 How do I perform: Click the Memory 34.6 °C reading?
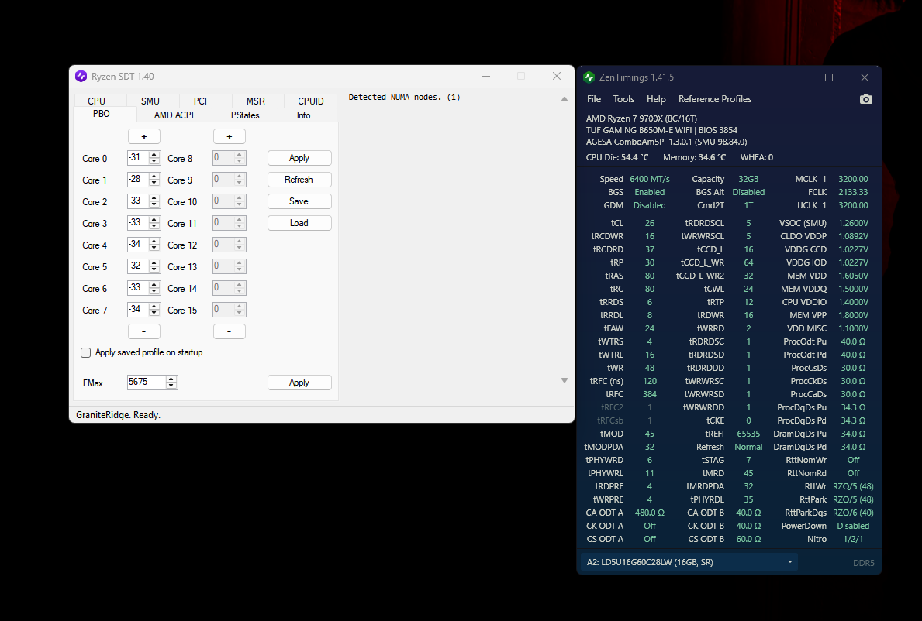[x=695, y=157]
